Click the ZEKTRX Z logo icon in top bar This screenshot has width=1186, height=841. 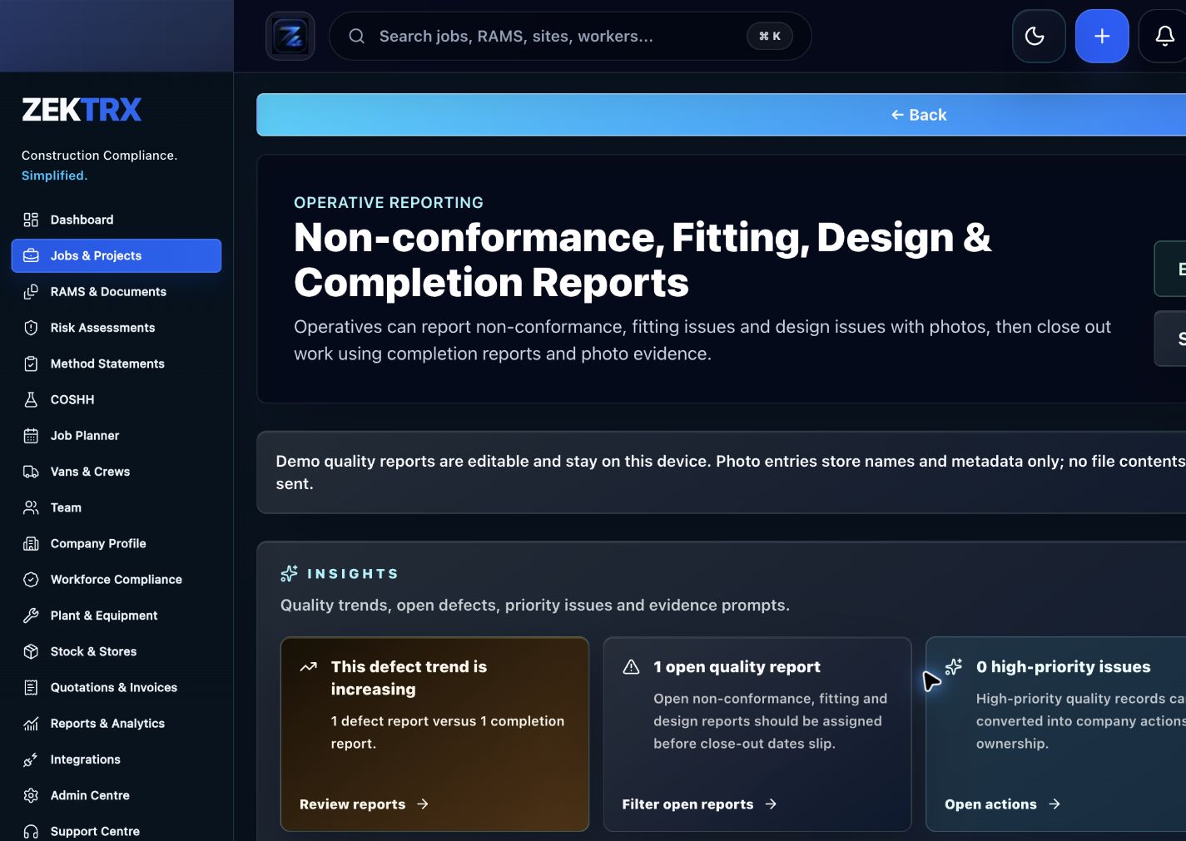290,36
